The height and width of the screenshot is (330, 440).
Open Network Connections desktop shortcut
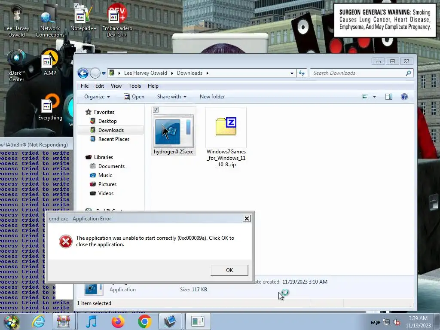(x=50, y=21)
